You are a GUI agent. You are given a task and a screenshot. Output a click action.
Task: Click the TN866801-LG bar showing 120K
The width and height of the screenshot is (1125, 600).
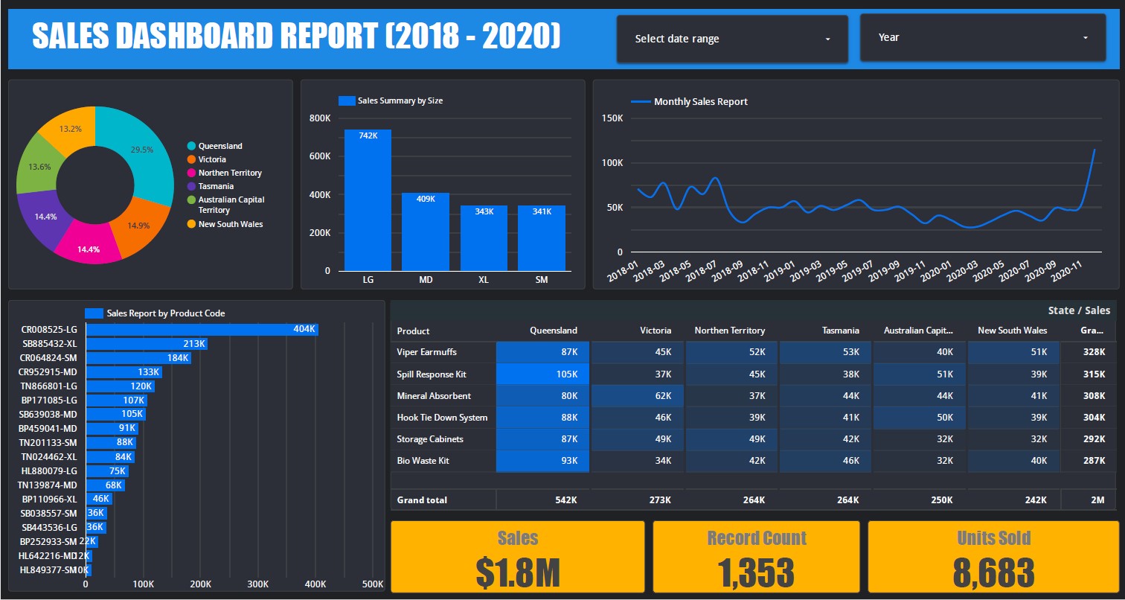click(120, 386)
